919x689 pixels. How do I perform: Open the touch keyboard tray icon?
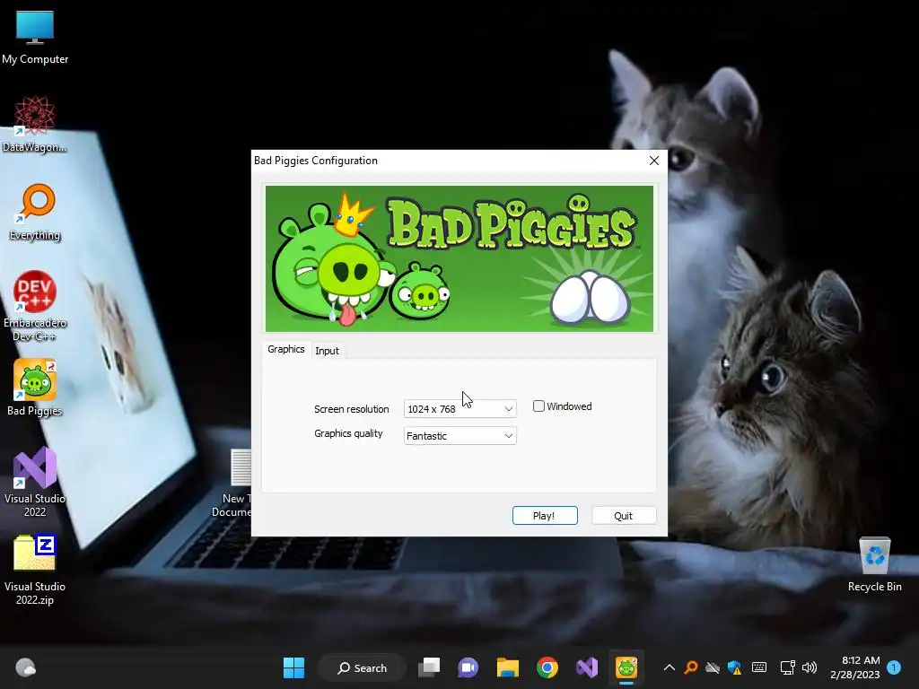pyautogui.click(x=759, y=667)
